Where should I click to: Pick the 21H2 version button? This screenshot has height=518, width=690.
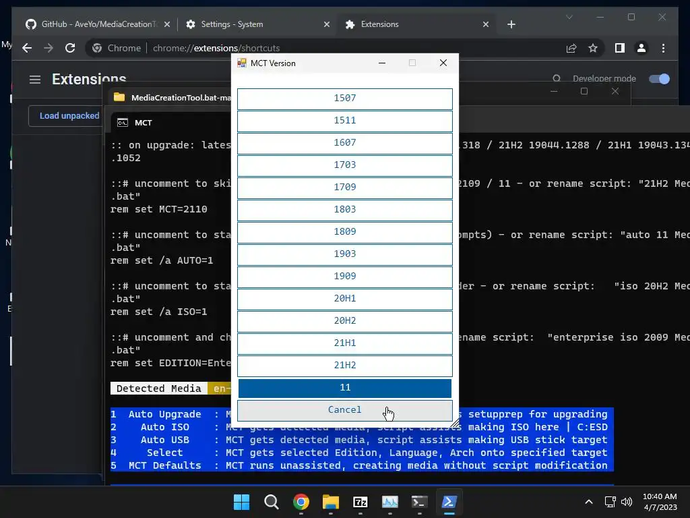(344, 366)
